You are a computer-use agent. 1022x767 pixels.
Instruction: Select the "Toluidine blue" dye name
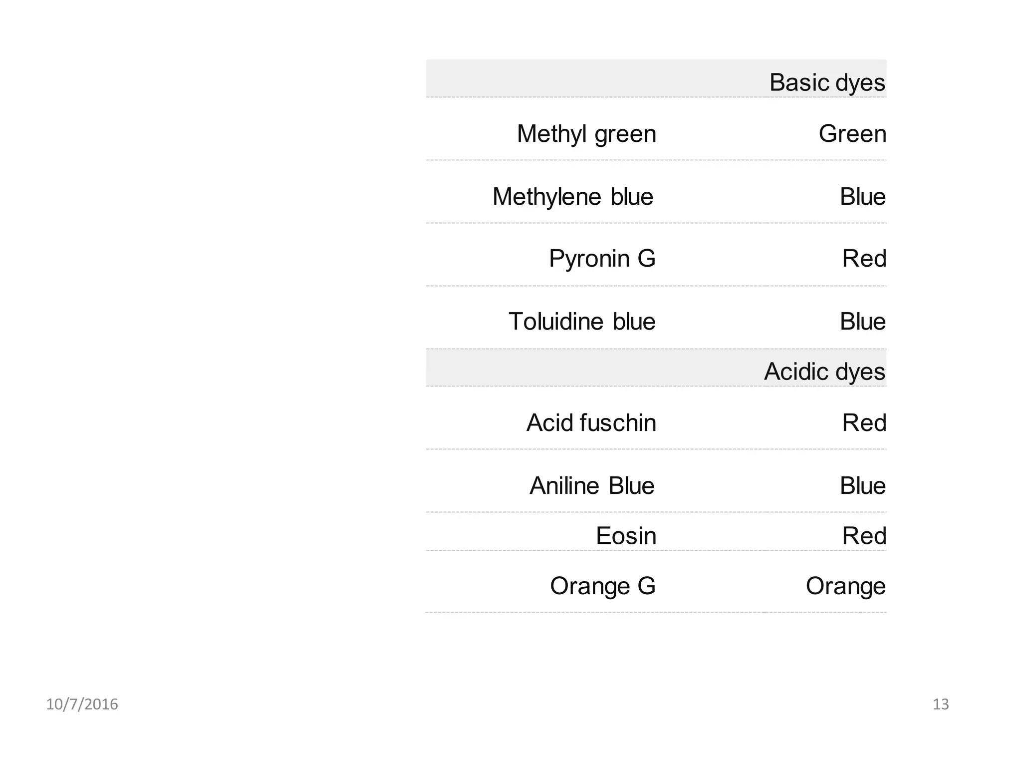(582, 322)
